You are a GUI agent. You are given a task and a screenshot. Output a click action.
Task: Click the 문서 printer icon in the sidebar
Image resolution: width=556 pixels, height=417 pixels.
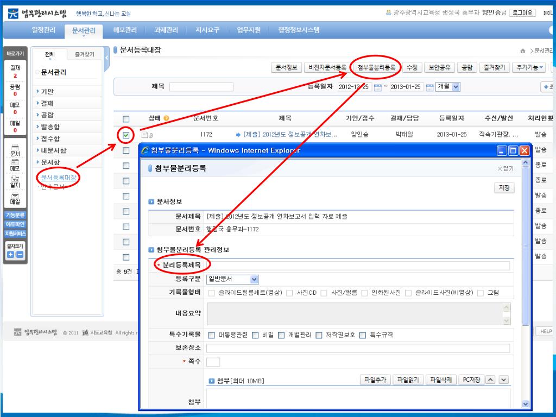coord(15,150)
